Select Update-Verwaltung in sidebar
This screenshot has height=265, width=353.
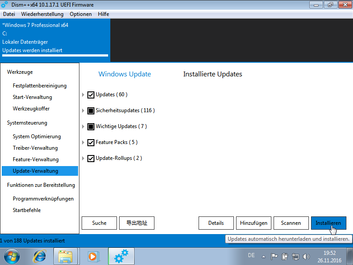(x=40, y=171)
